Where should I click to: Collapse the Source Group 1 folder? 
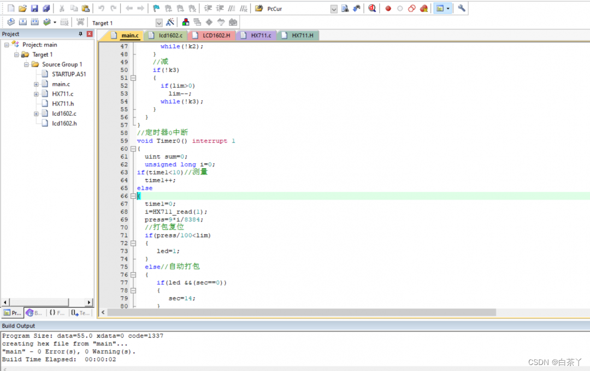[26, 64]
